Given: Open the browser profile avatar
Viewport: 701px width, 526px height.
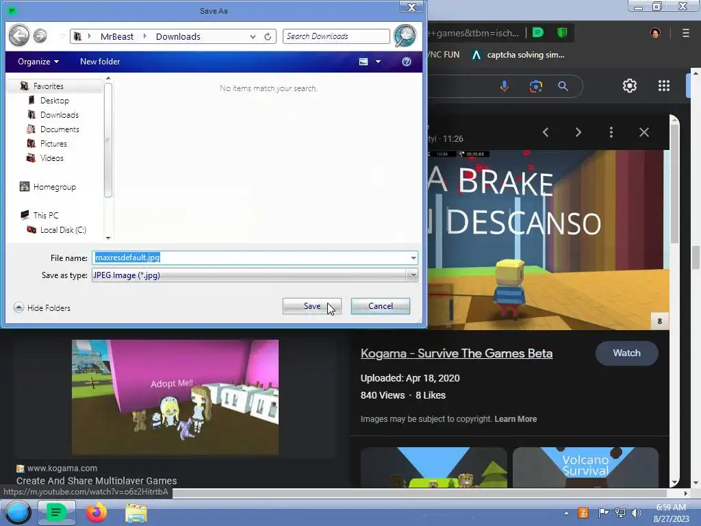Looking at the screenshot, I should 655,33.
